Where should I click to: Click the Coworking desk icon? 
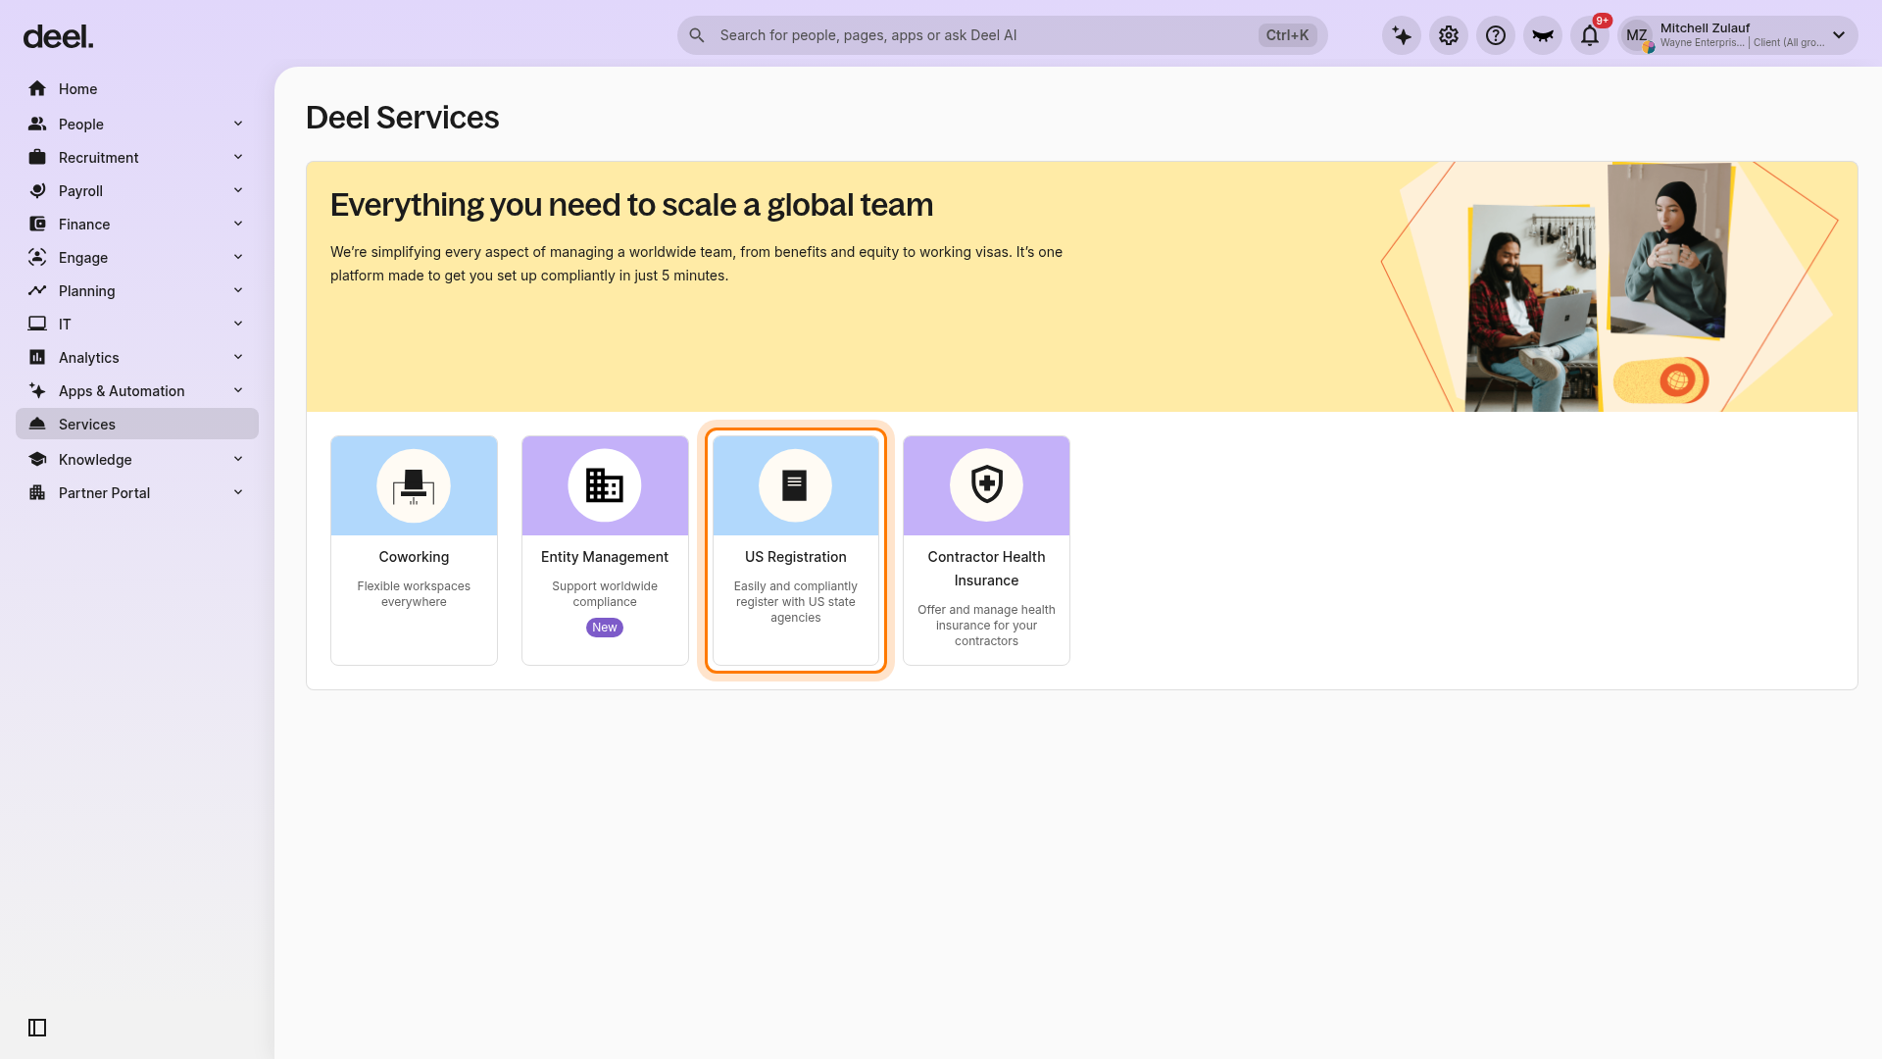tap(414, 485)
